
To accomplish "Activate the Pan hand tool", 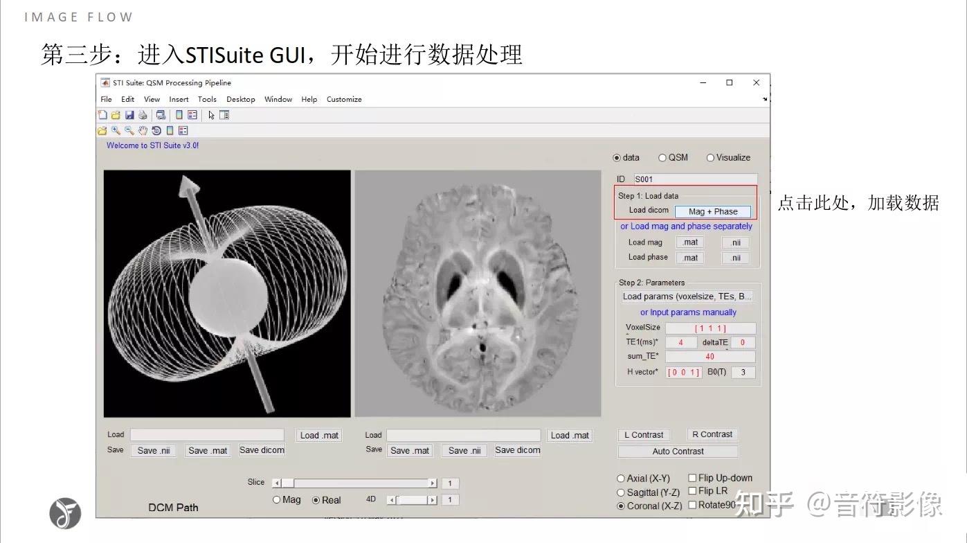I will [x=143, y=130].
